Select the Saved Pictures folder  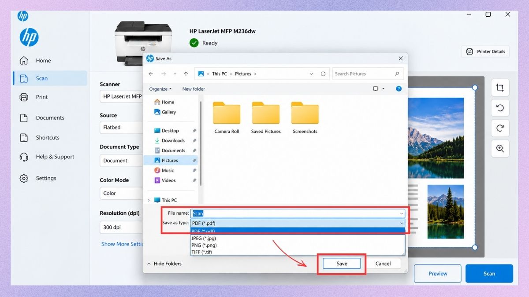click(266, 117)
